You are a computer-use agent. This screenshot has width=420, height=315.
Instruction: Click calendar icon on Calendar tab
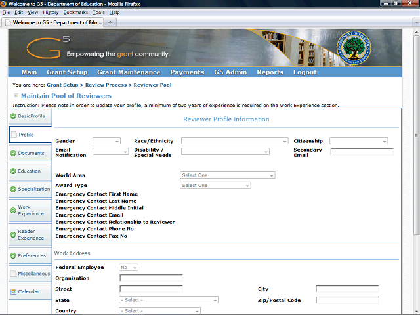tap(13, 291)
